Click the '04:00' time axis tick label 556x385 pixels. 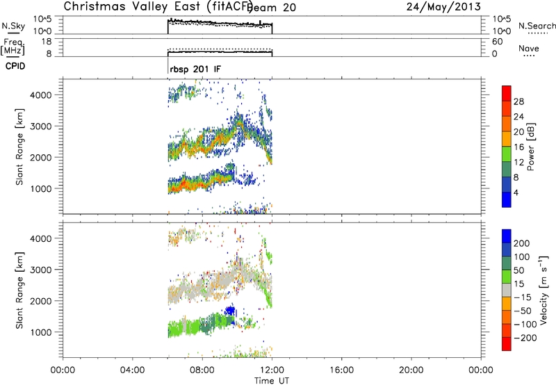133,370
